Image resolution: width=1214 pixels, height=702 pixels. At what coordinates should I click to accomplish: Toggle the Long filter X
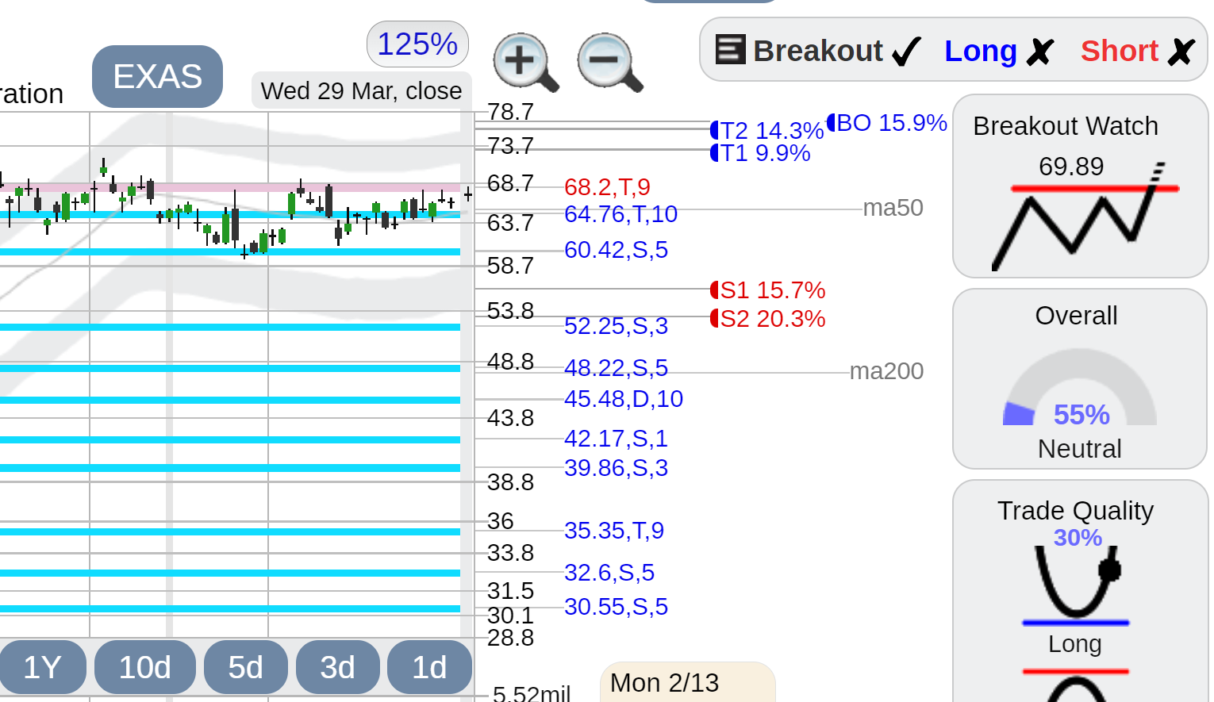tap(1039, 52)
